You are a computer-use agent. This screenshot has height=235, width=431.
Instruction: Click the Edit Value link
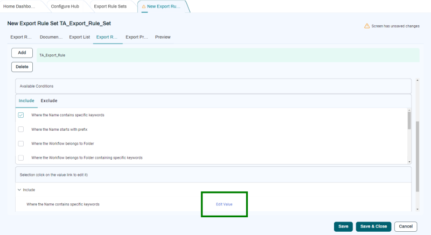(x=224, y=204)
